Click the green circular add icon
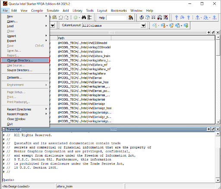The image size is (221, 189). pyautogui.click(x=76, y=18)
